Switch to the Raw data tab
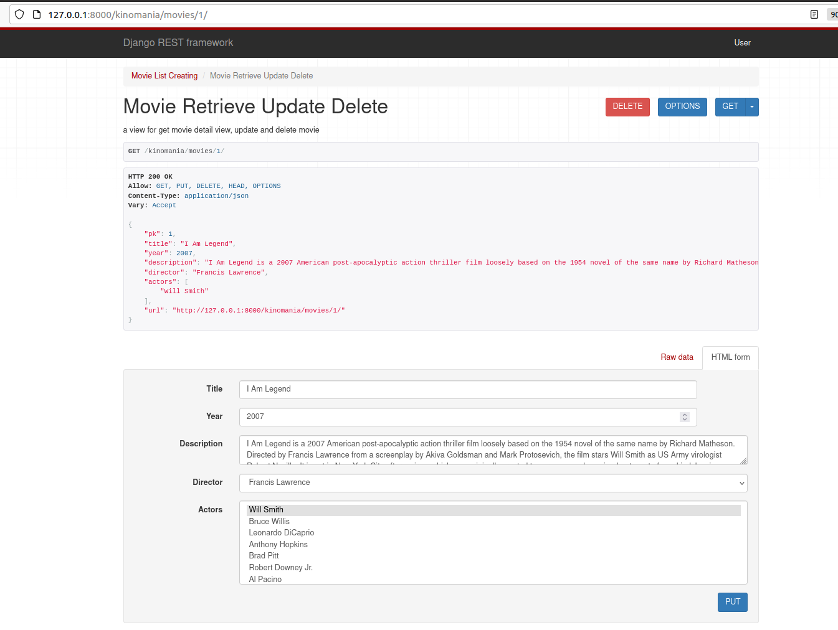Image resolution: width=838 pixels, height=630 pixels. click(x=677, y=357)
